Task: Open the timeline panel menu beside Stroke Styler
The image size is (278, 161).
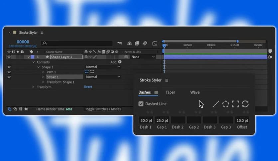Action: (42, 33)
